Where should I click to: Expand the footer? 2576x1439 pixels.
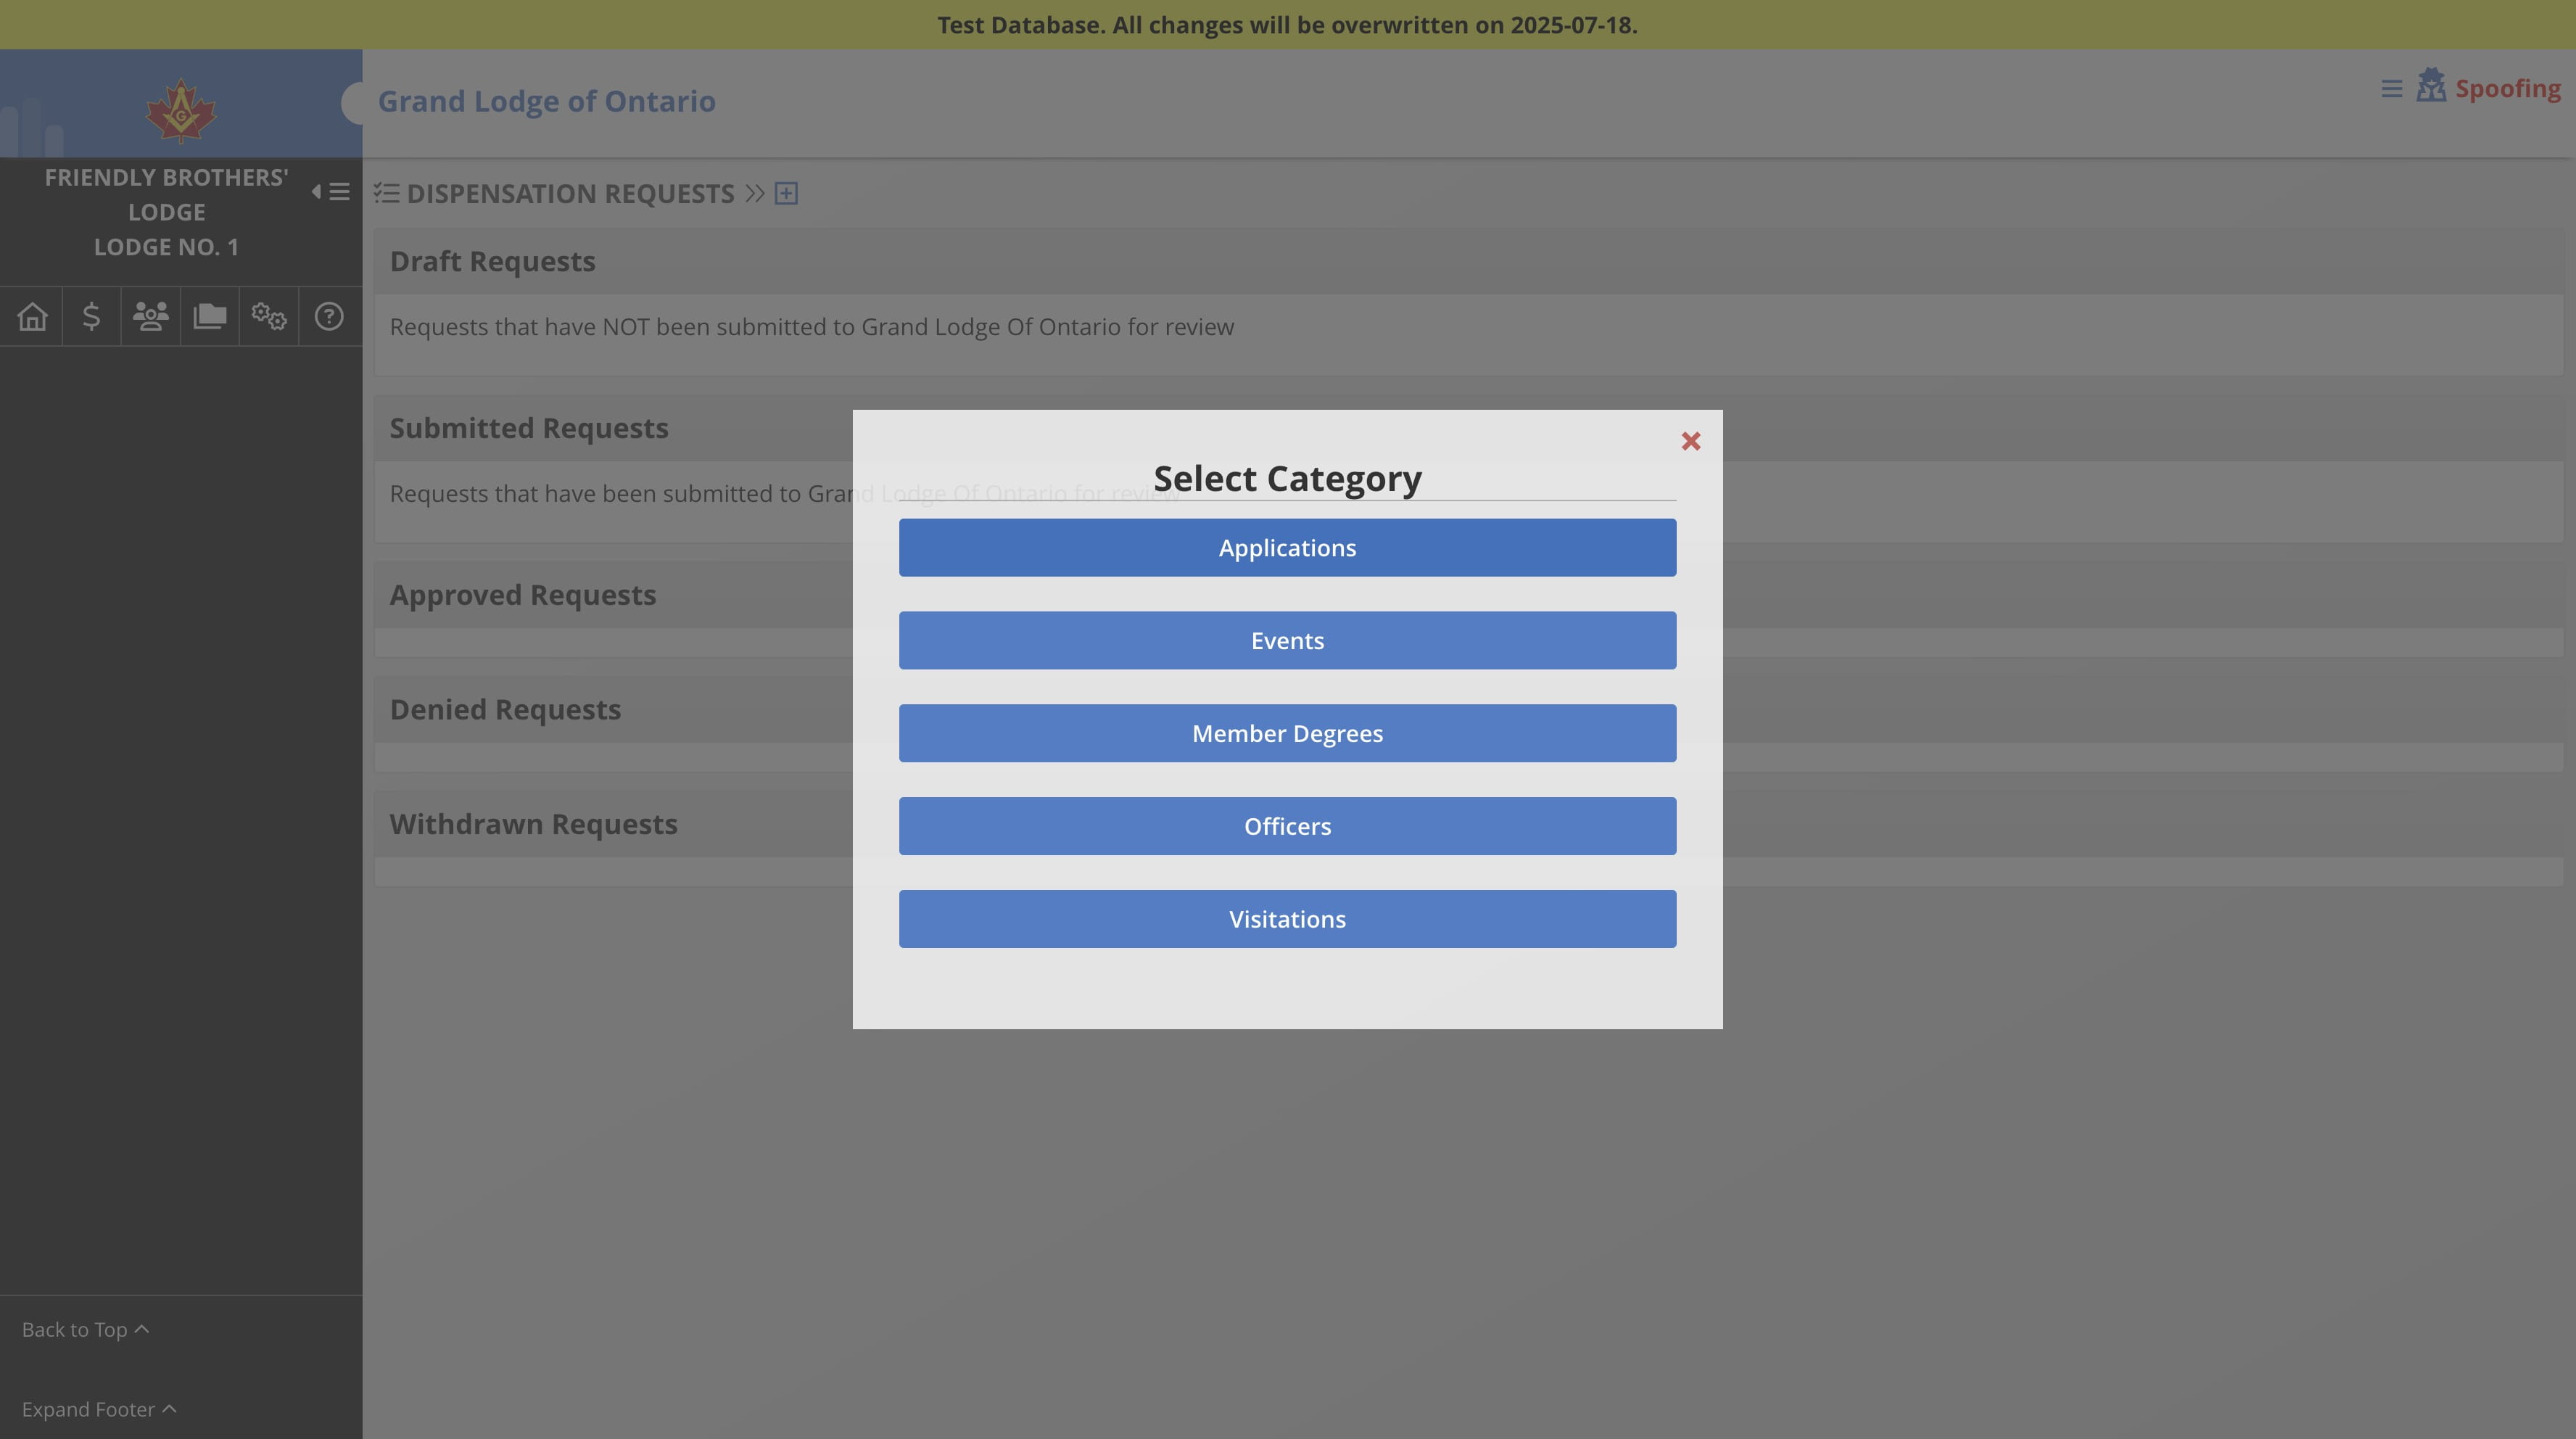pyautogui.click(x=99, y=1409)
